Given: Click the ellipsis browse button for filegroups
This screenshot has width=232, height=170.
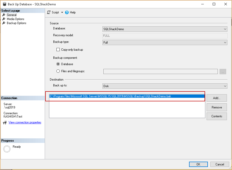Looking at the screenshot, I should tap(223, 71).
